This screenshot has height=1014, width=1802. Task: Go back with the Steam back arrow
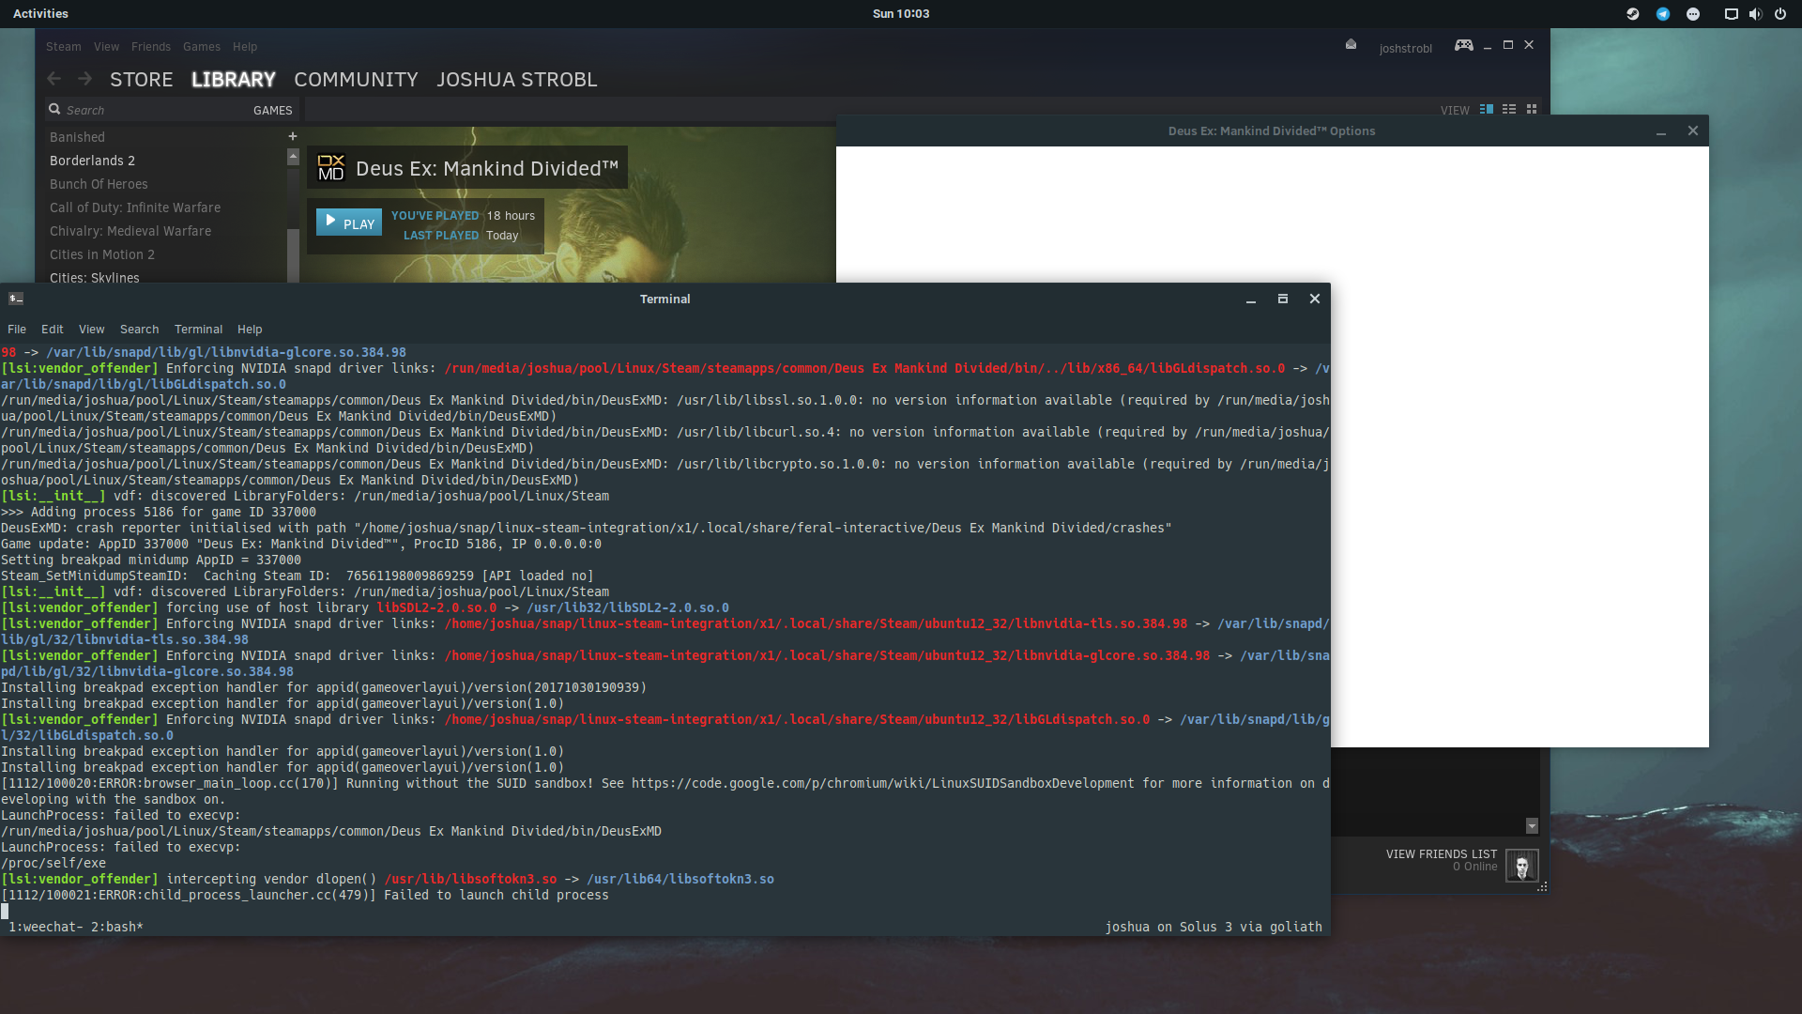(54, 79)
